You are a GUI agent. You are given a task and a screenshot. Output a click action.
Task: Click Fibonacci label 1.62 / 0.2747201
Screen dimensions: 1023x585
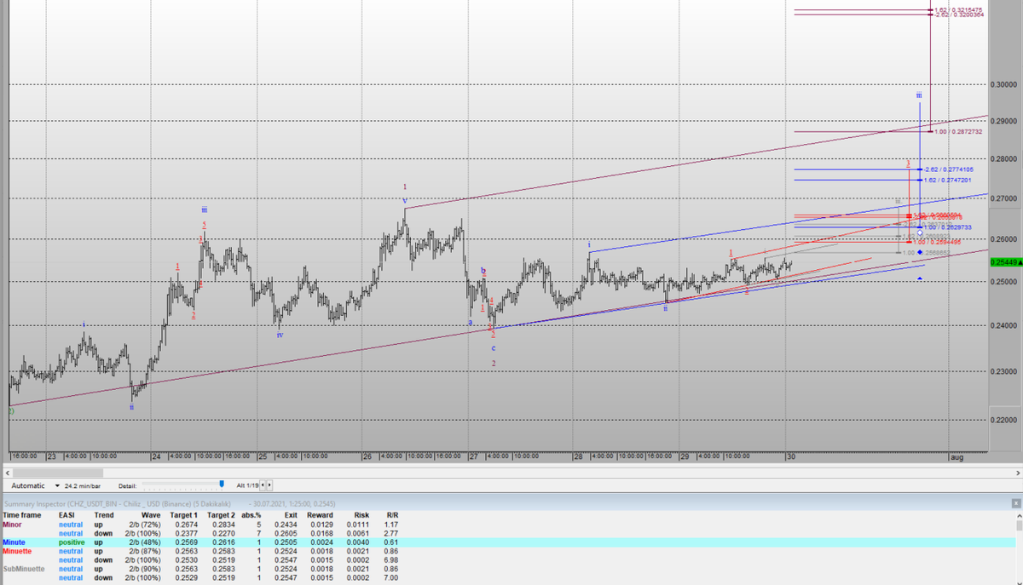949,180
